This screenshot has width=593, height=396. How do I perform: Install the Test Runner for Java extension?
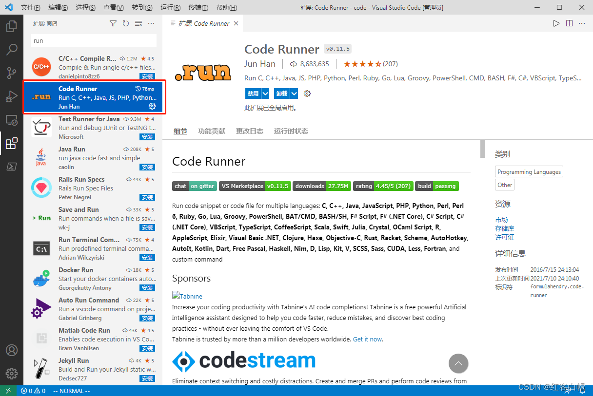[x=147, y=137]
